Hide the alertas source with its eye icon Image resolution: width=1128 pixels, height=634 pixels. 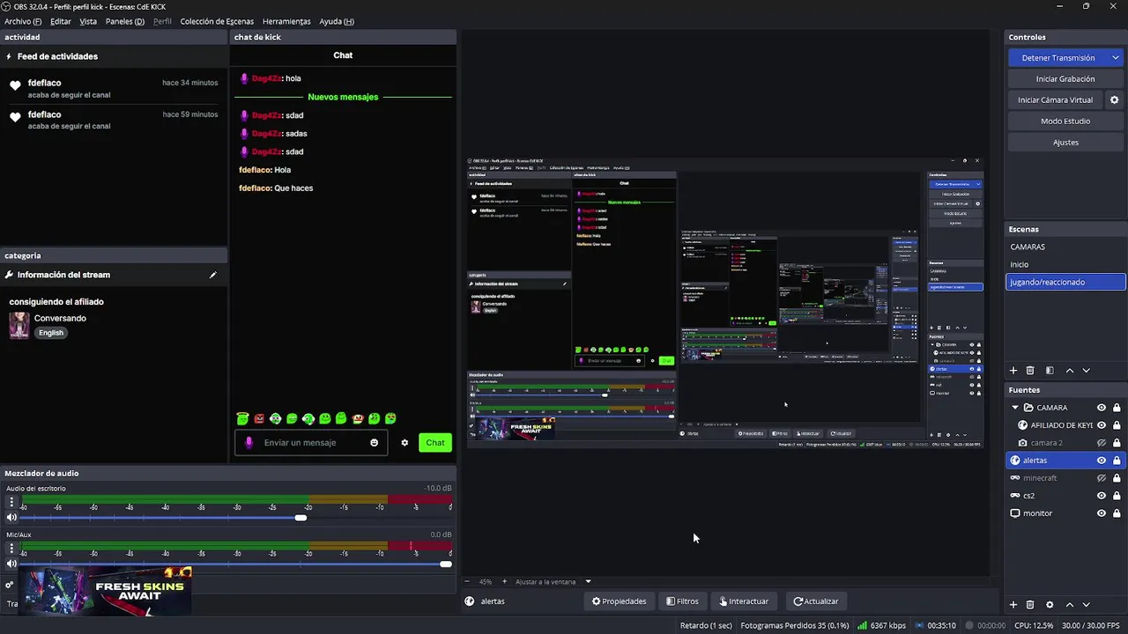[1102, 461]
